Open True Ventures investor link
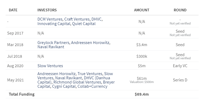 [90, 74]
